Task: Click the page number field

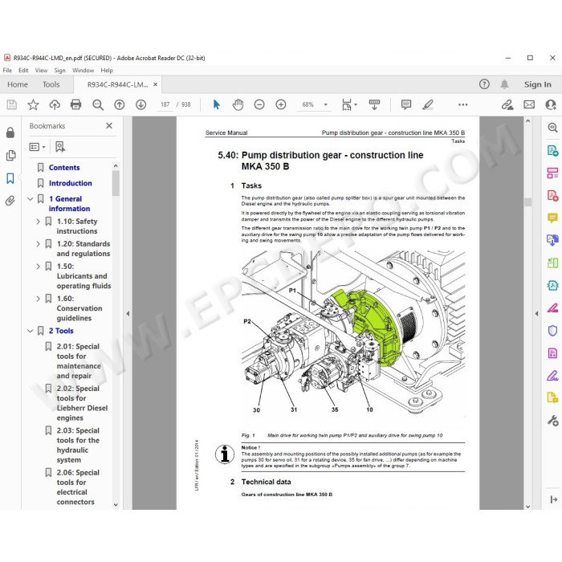Action: point(165,104)
